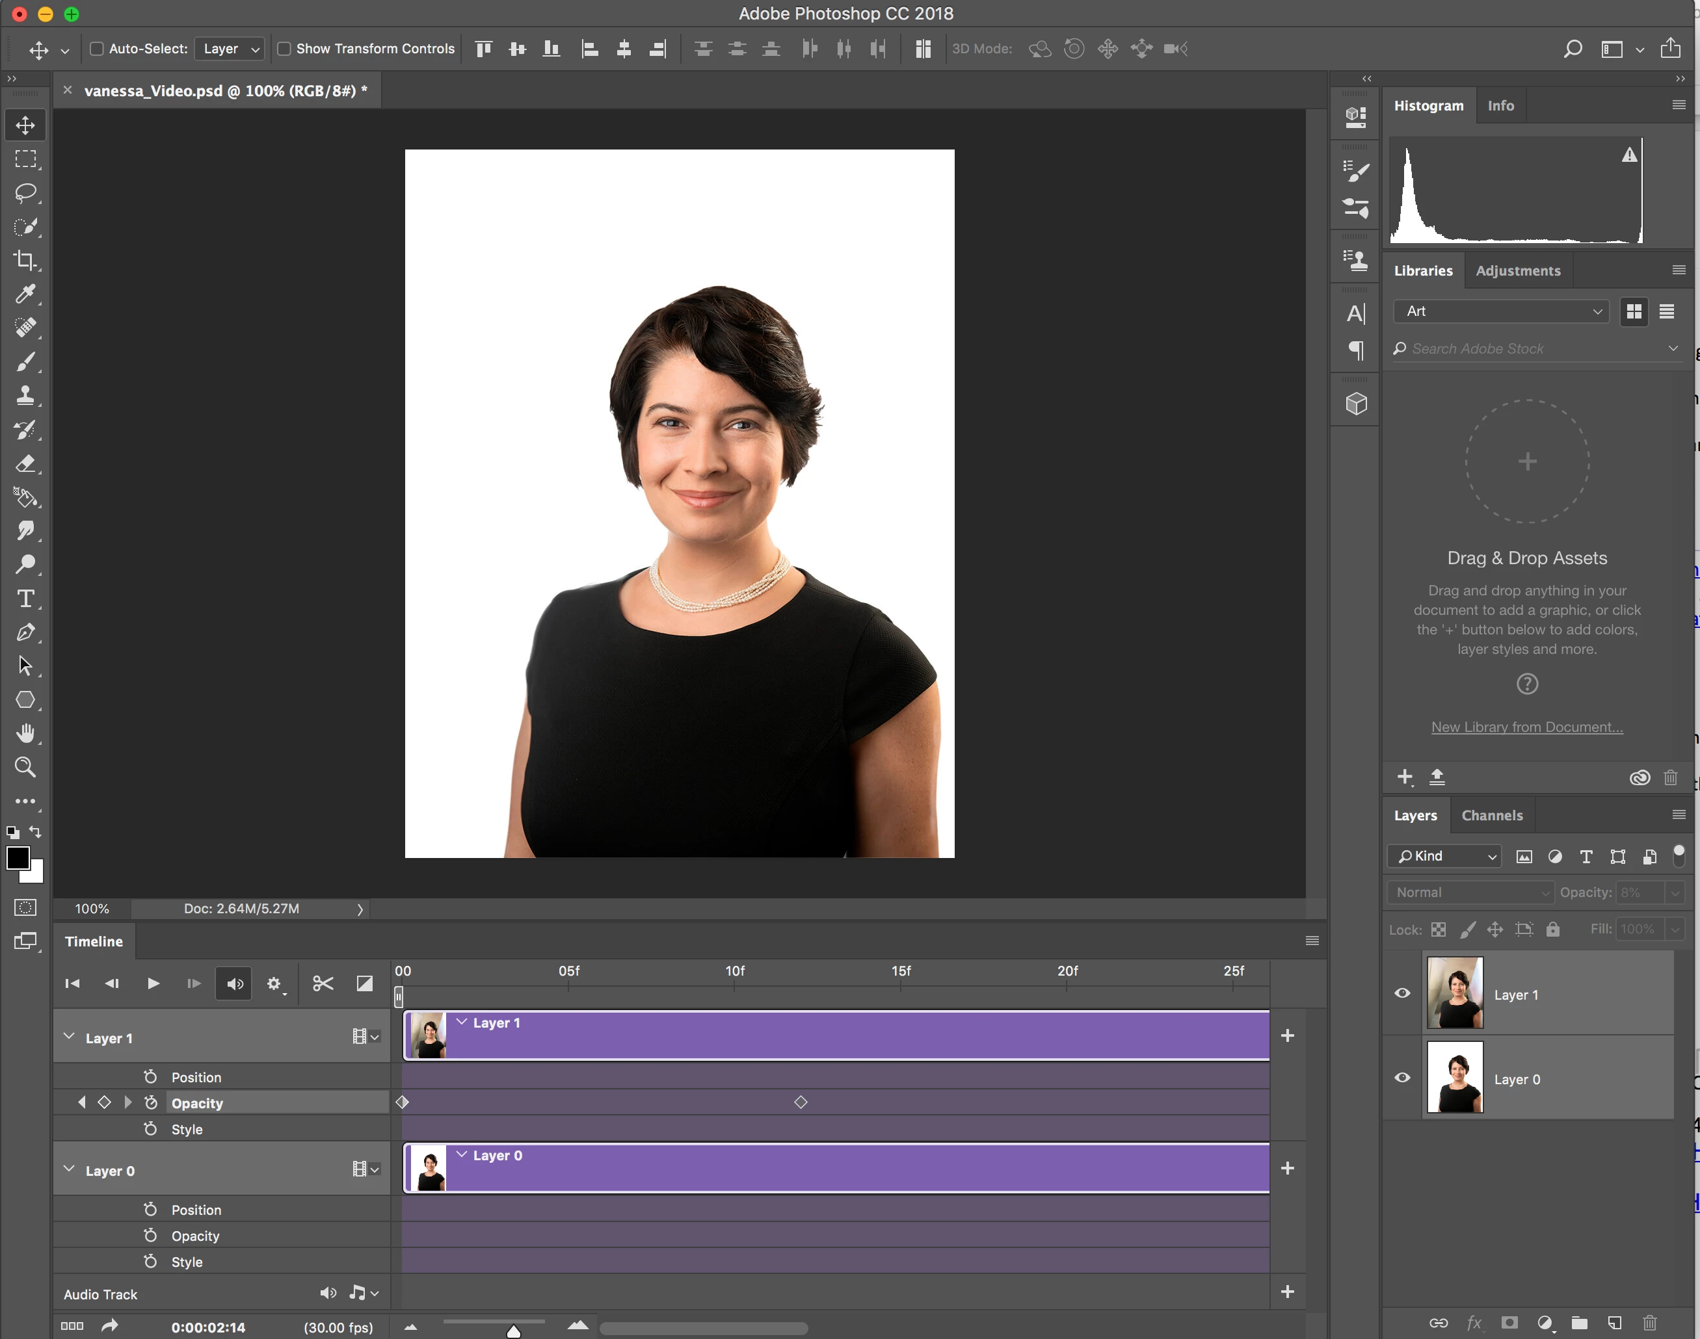This screenshot has height=1339, width=1700.
Task: Open the Kind filter dropdown
Action: click(x=1444, y=856)
